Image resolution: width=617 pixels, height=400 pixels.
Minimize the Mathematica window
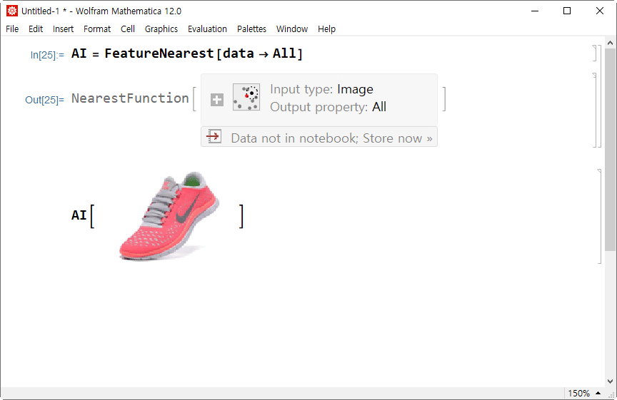pyautogui.click(x=535, y=11)
